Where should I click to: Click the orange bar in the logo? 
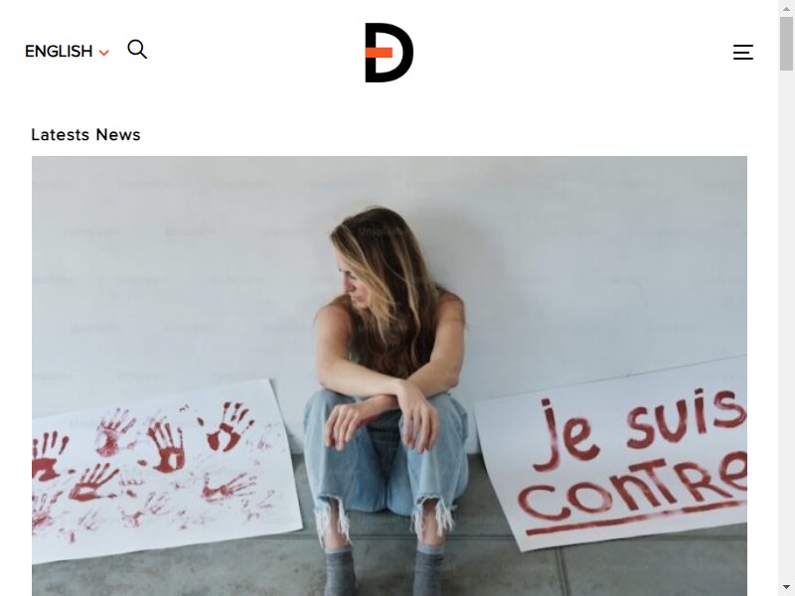click(379, 53)
